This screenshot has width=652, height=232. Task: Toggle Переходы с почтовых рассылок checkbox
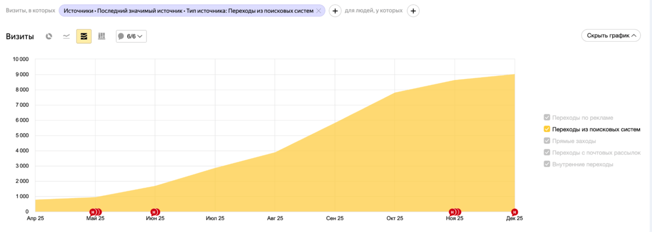point(547,153)
